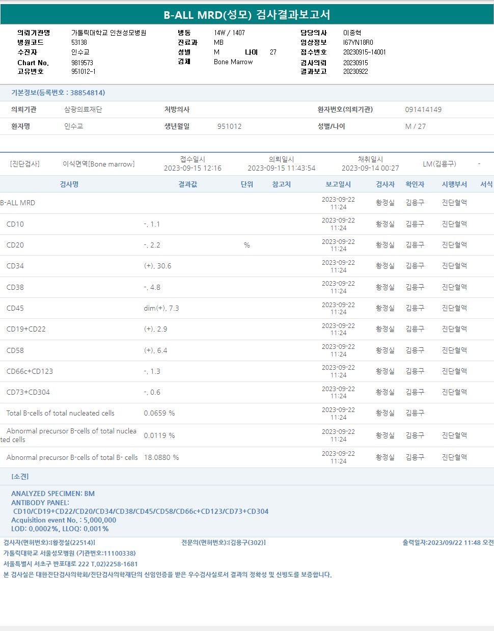The image size is (494, 631).
Task: Click the CD19+CD22 test name
Action: click(26, 329)
